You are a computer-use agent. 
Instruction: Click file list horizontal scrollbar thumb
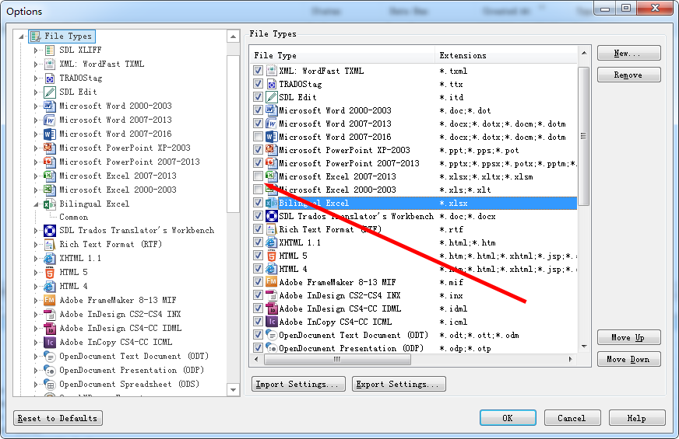tap(337, 359)
